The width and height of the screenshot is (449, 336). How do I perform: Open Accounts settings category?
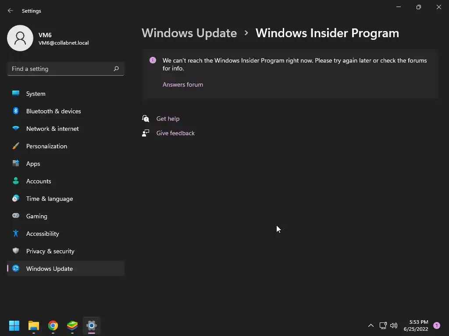pyautogui.click(x=66, y=181)
